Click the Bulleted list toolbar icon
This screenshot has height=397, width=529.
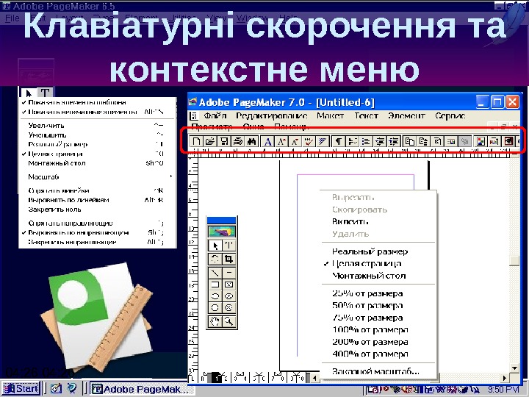click(366, 140)
